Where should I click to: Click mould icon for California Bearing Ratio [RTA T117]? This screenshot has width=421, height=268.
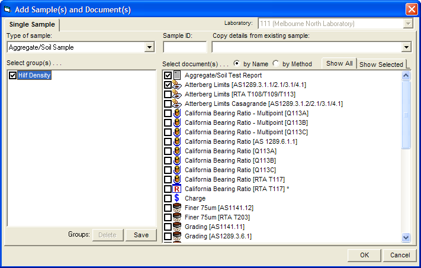click(177, 179)
